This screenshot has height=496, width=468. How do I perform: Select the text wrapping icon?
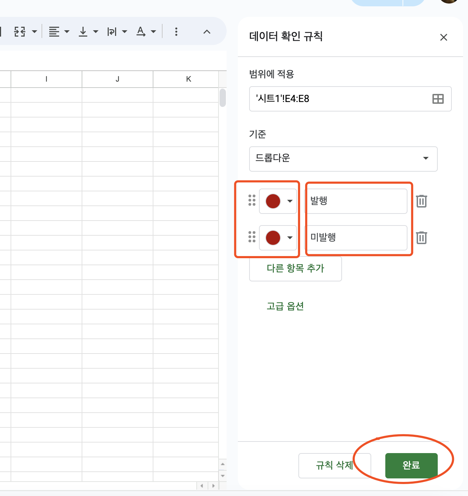tap(113, 32)
